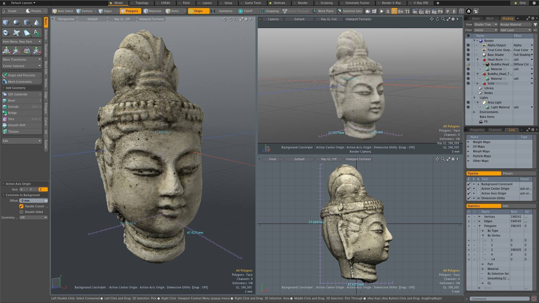Click the Thicken tool button
539x303 pixels.
[x=22, y=132]
